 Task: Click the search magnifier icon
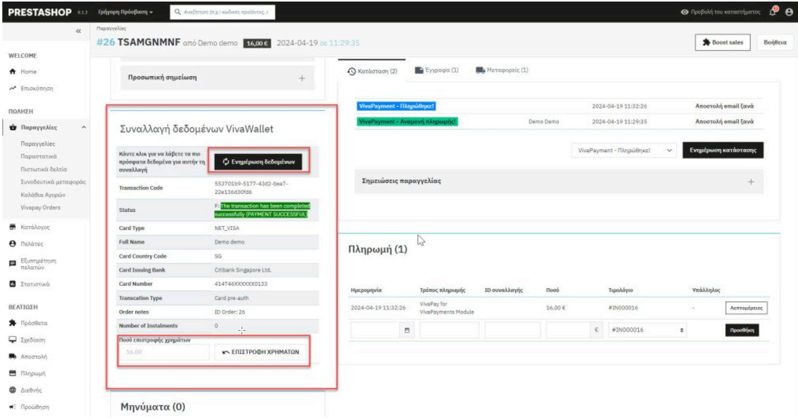click(178, 12)
